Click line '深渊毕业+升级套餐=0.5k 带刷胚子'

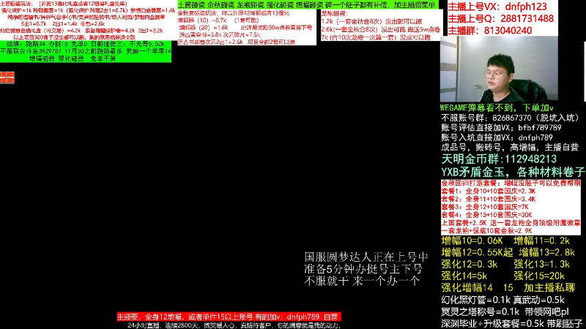512,323
